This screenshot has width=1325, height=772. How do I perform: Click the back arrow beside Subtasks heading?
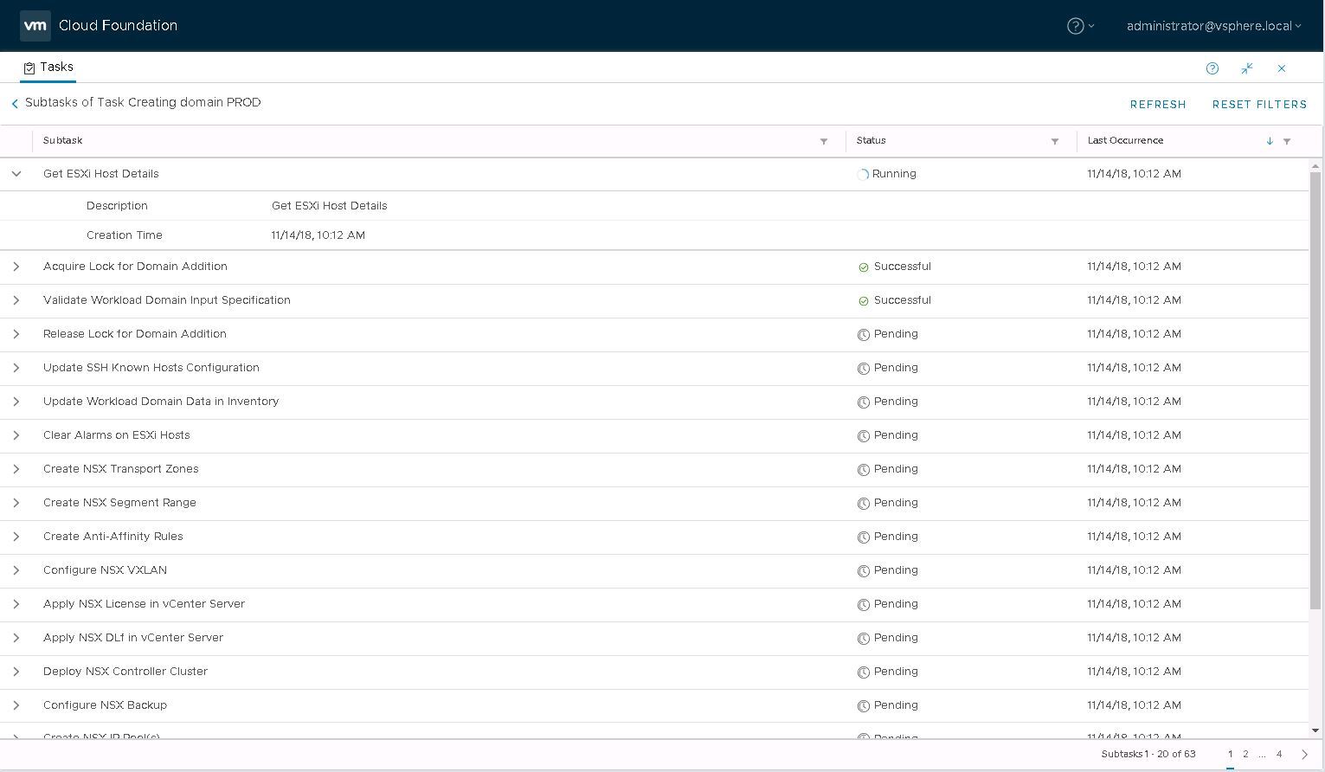tap(14, 103)
